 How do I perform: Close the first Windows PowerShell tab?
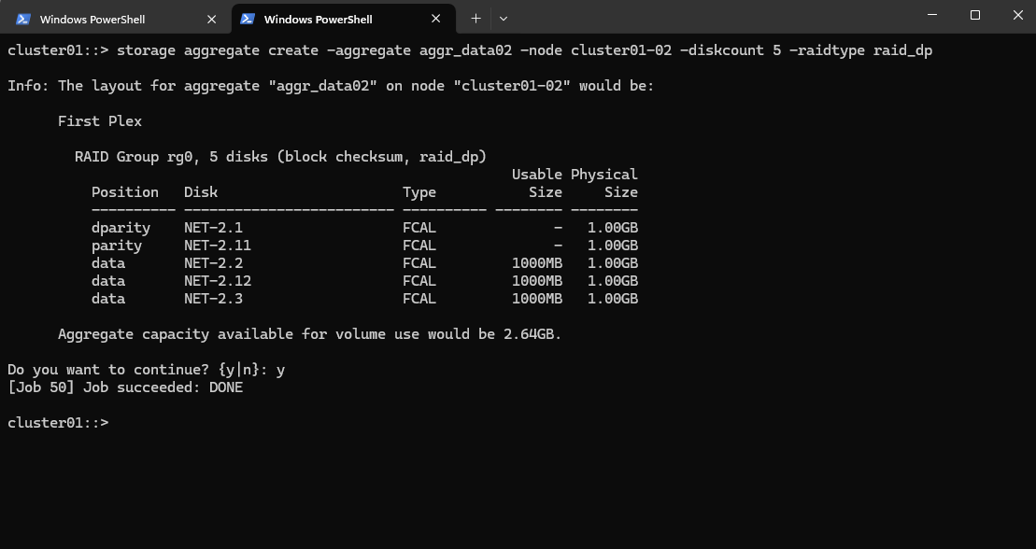click(211, 20)
